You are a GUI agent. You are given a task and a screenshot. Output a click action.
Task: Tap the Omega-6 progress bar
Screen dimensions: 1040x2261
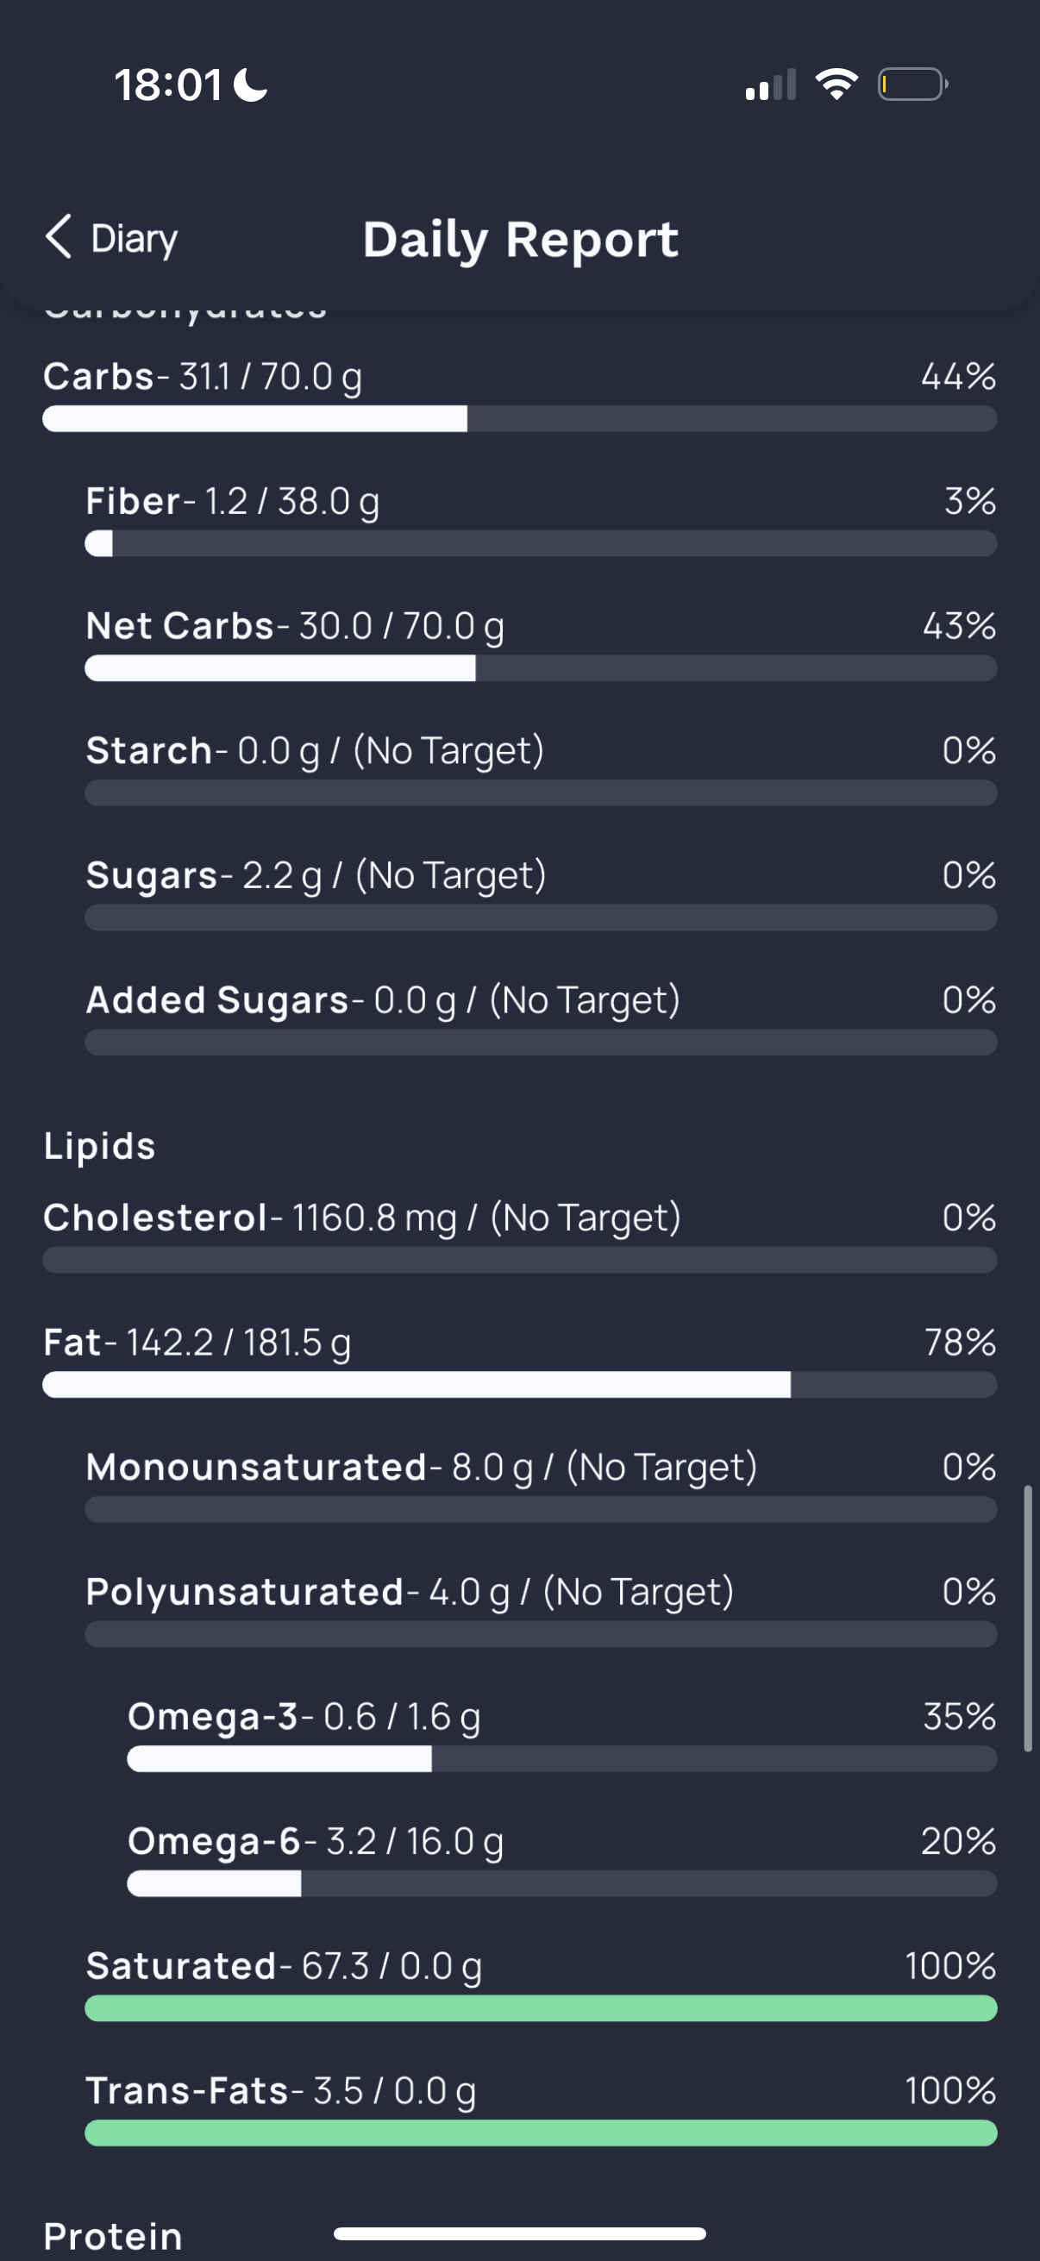pos(561,1882)
